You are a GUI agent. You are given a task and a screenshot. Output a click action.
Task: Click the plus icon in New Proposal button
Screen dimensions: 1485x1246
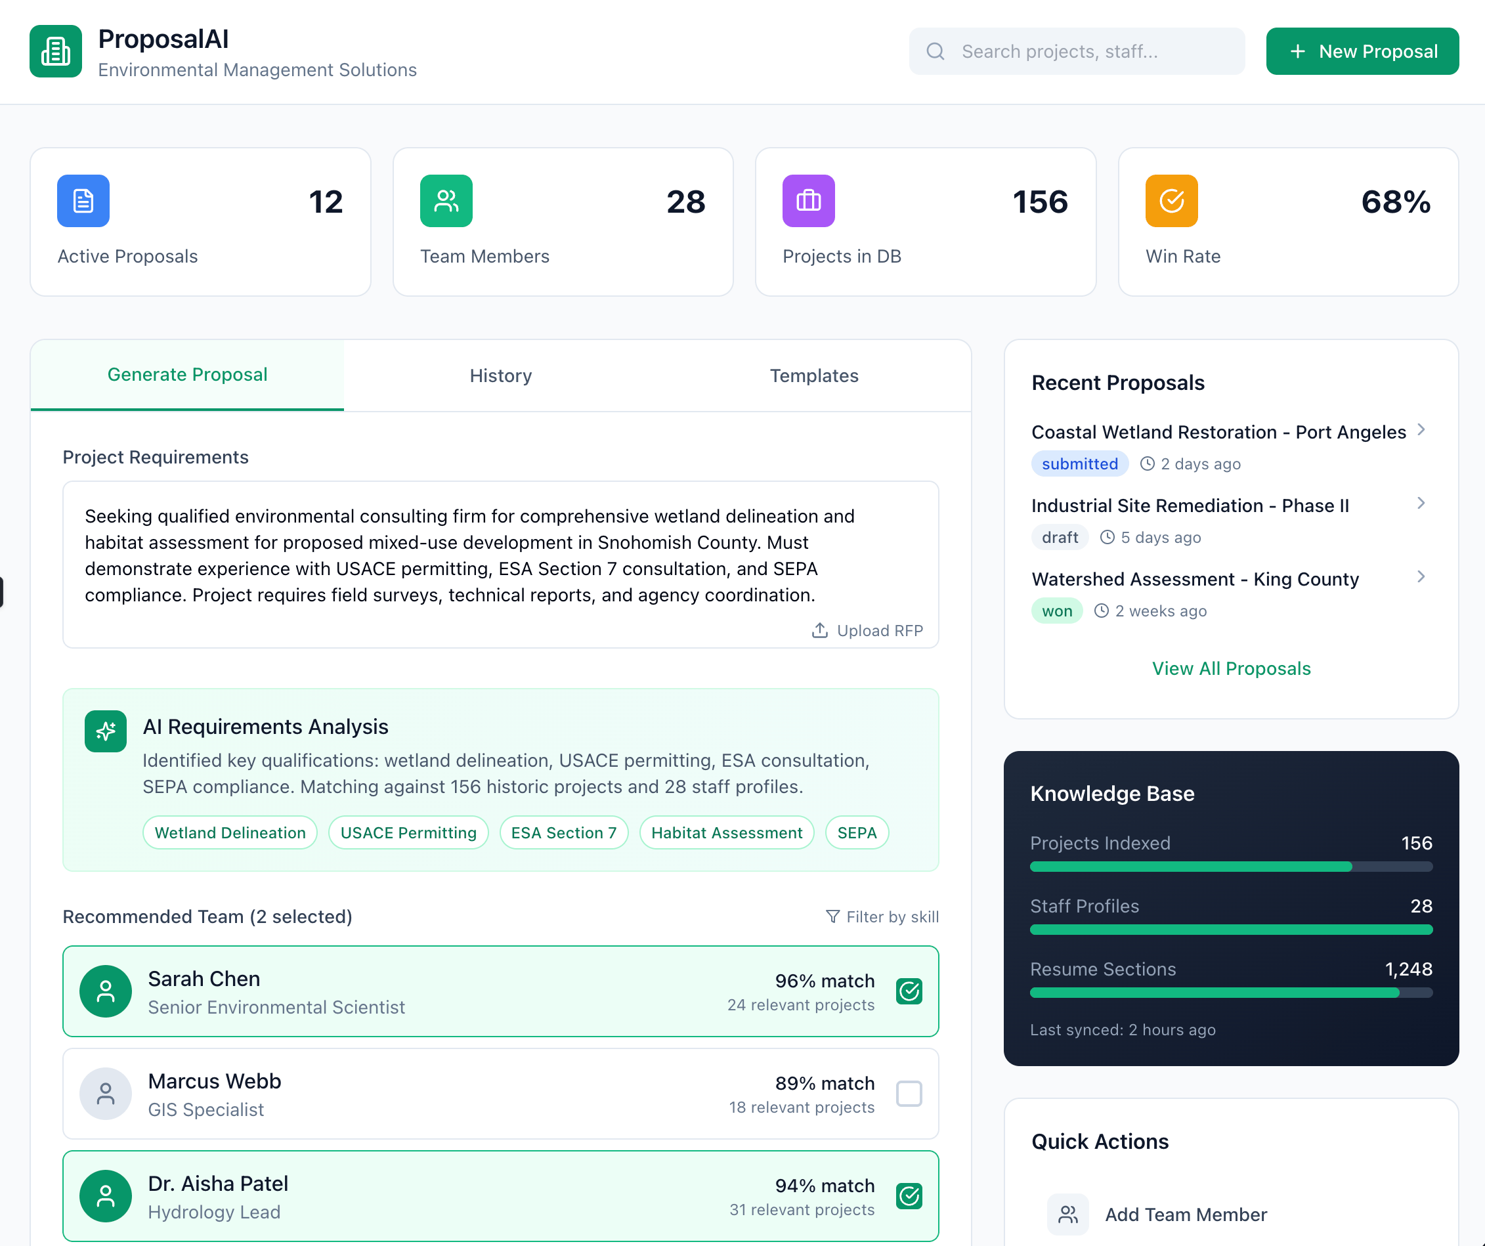[1298, 52]
